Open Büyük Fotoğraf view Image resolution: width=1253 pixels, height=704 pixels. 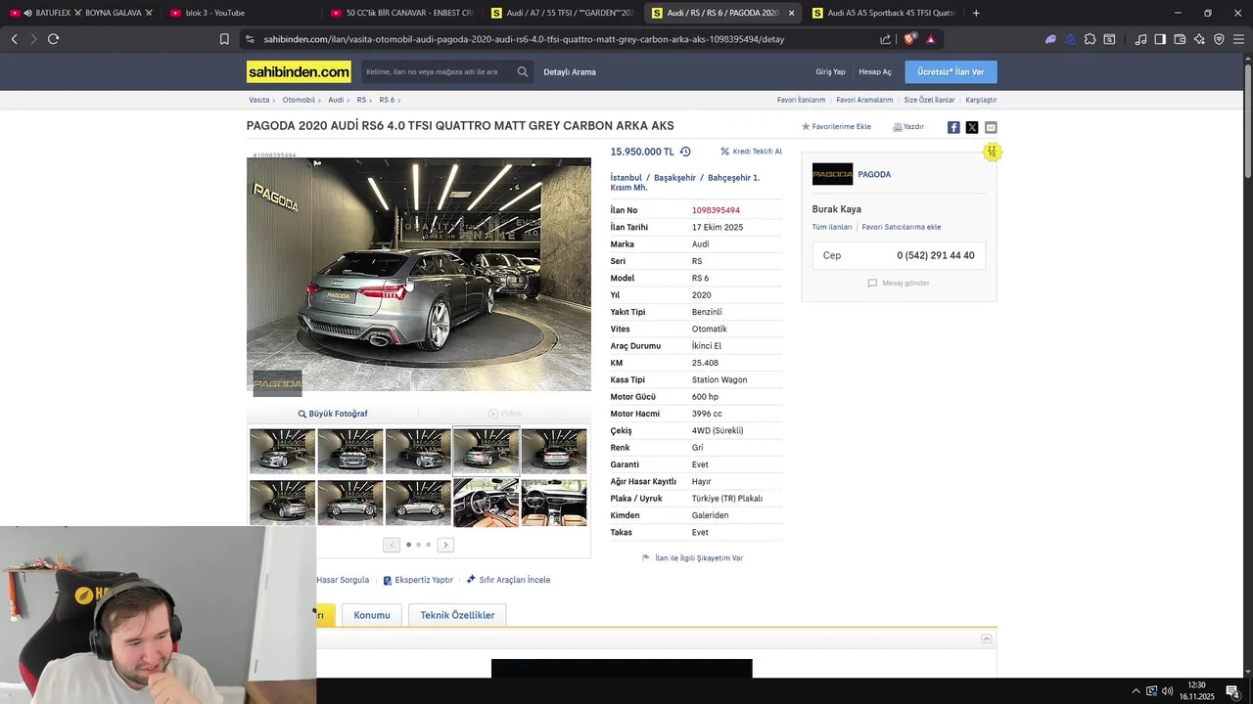[x=333, y=414]
